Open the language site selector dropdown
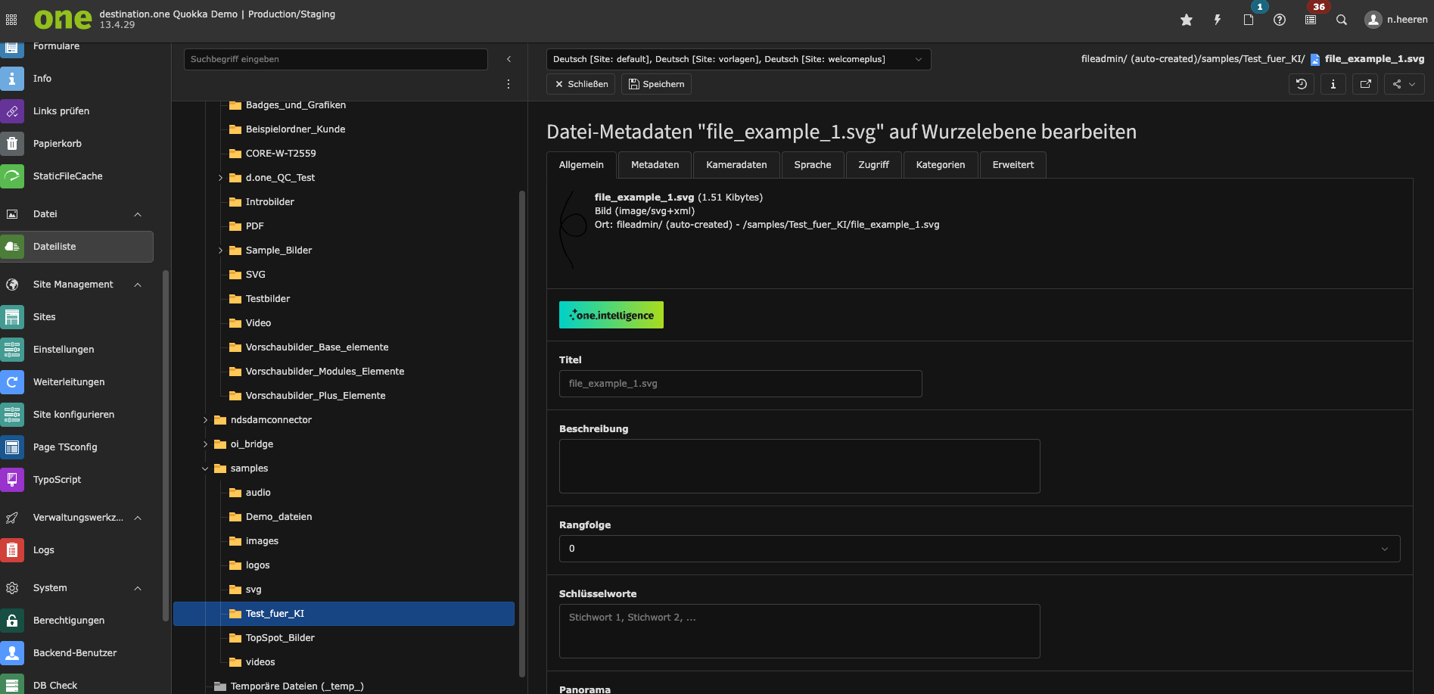1434x694 pixels. coord(739,59)
